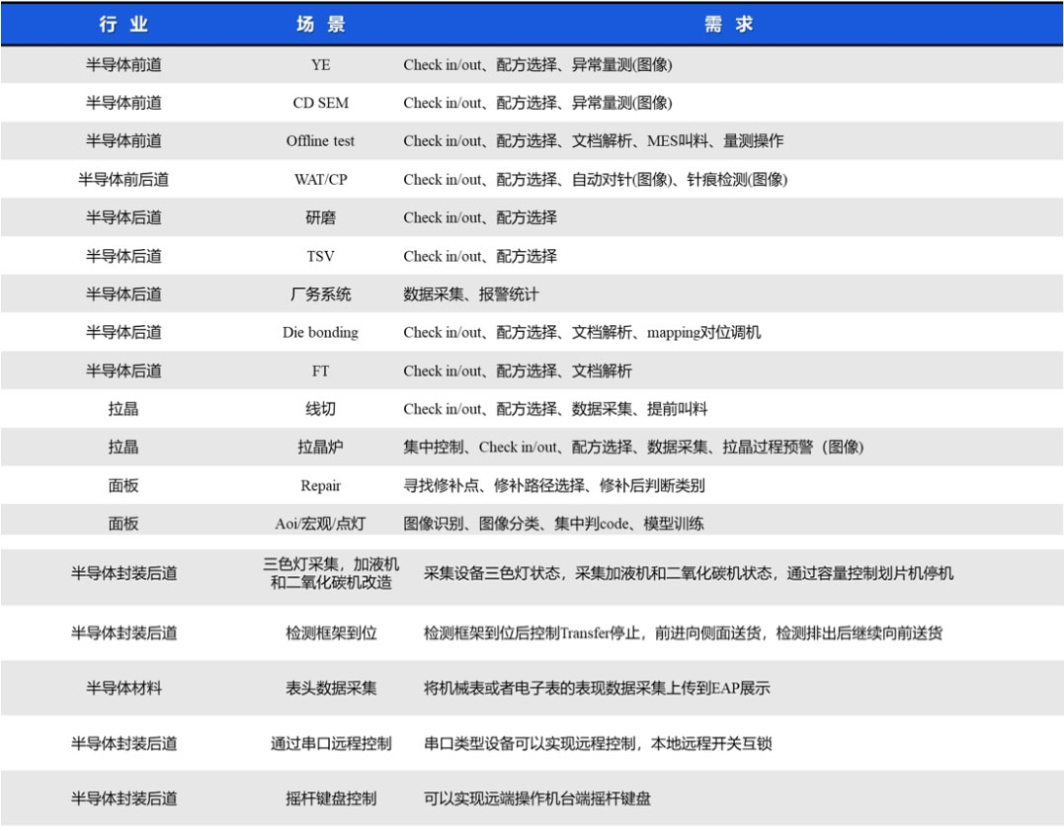This screenshot has width=1064, height=831.
Task: Select the WAT/CP scene cell
Action: pos(321,180)
